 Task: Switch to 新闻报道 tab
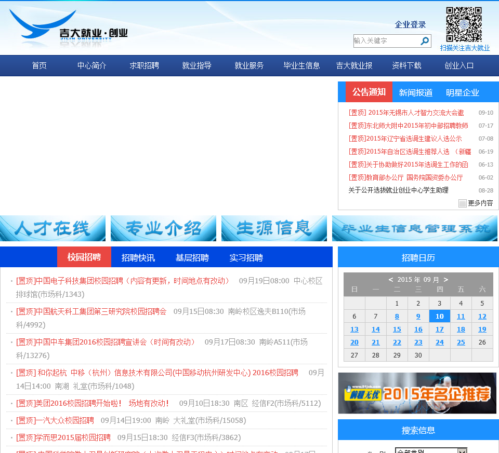click(x=416, y=92)
